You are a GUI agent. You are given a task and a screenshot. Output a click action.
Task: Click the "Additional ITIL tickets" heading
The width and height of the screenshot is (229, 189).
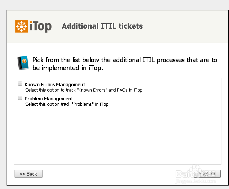[x=102, y=26]
